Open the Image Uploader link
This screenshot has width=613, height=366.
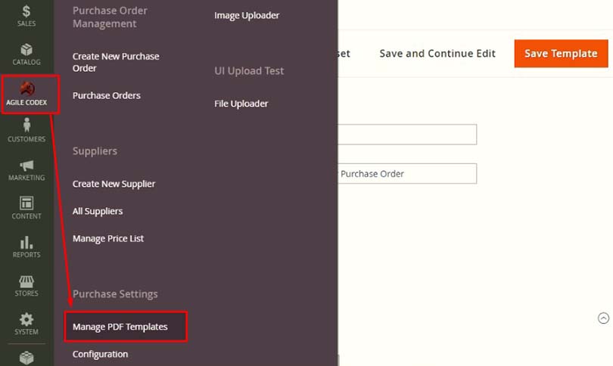247,15
